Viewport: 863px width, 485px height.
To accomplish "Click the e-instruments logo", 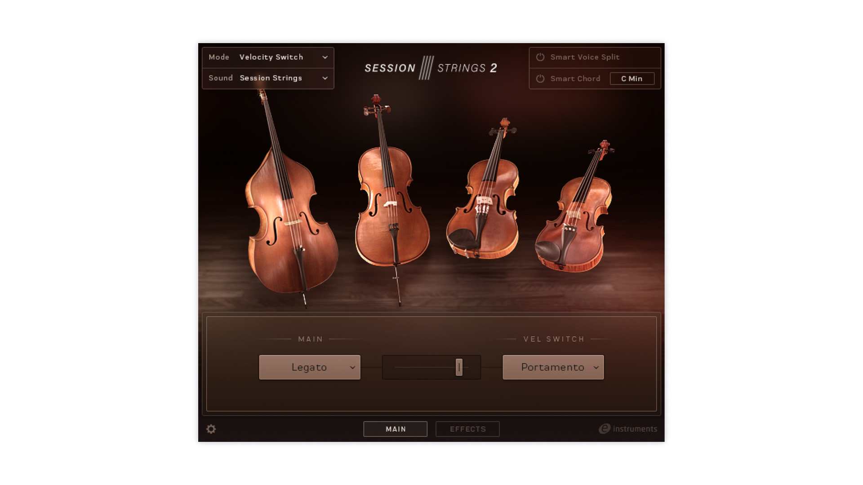I will point(628,429).
